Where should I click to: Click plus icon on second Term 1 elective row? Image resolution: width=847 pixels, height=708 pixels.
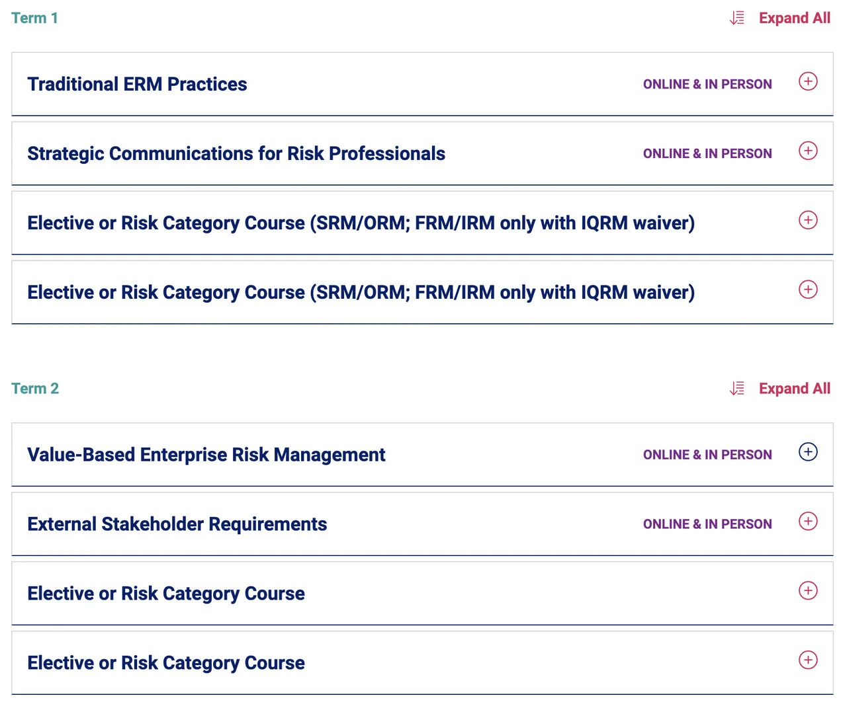point(808,290)
